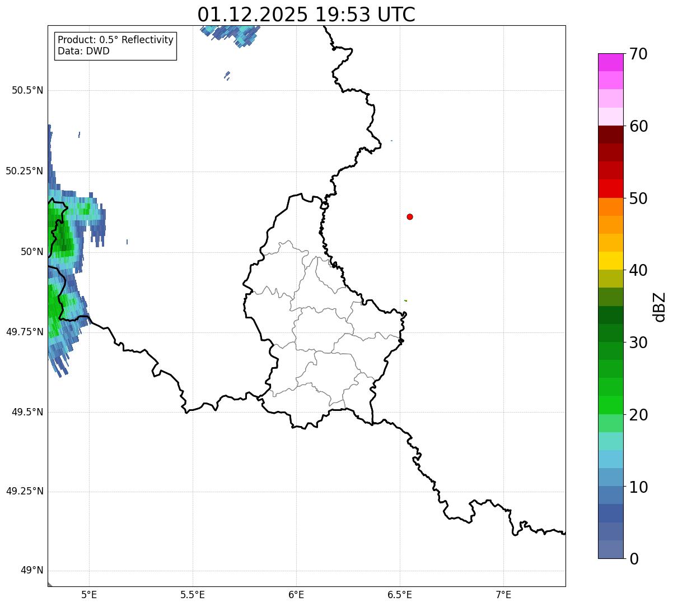Image resolution: width=673 pixels, height=606 pixels.
Task: Click the latitude label 49.5°N
Action: 27,412
